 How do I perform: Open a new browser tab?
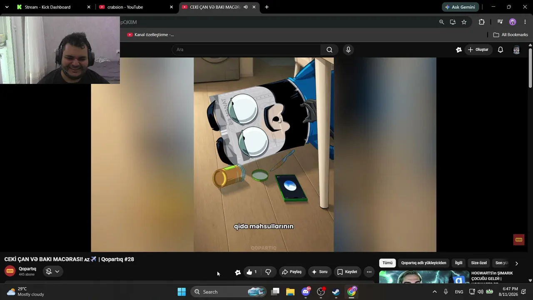click(266, 7)
